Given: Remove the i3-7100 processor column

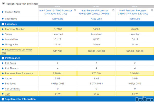Looking at the screenshot, I should tap(75, 10).
